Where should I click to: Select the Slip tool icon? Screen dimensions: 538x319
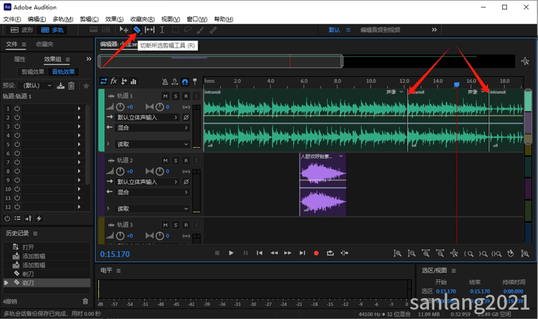pos(149,30)
